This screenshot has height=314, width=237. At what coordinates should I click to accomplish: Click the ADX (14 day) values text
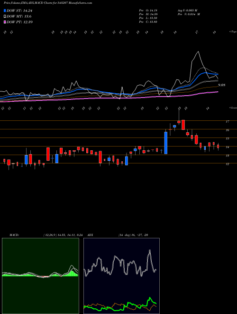click(x=133, y=235)
